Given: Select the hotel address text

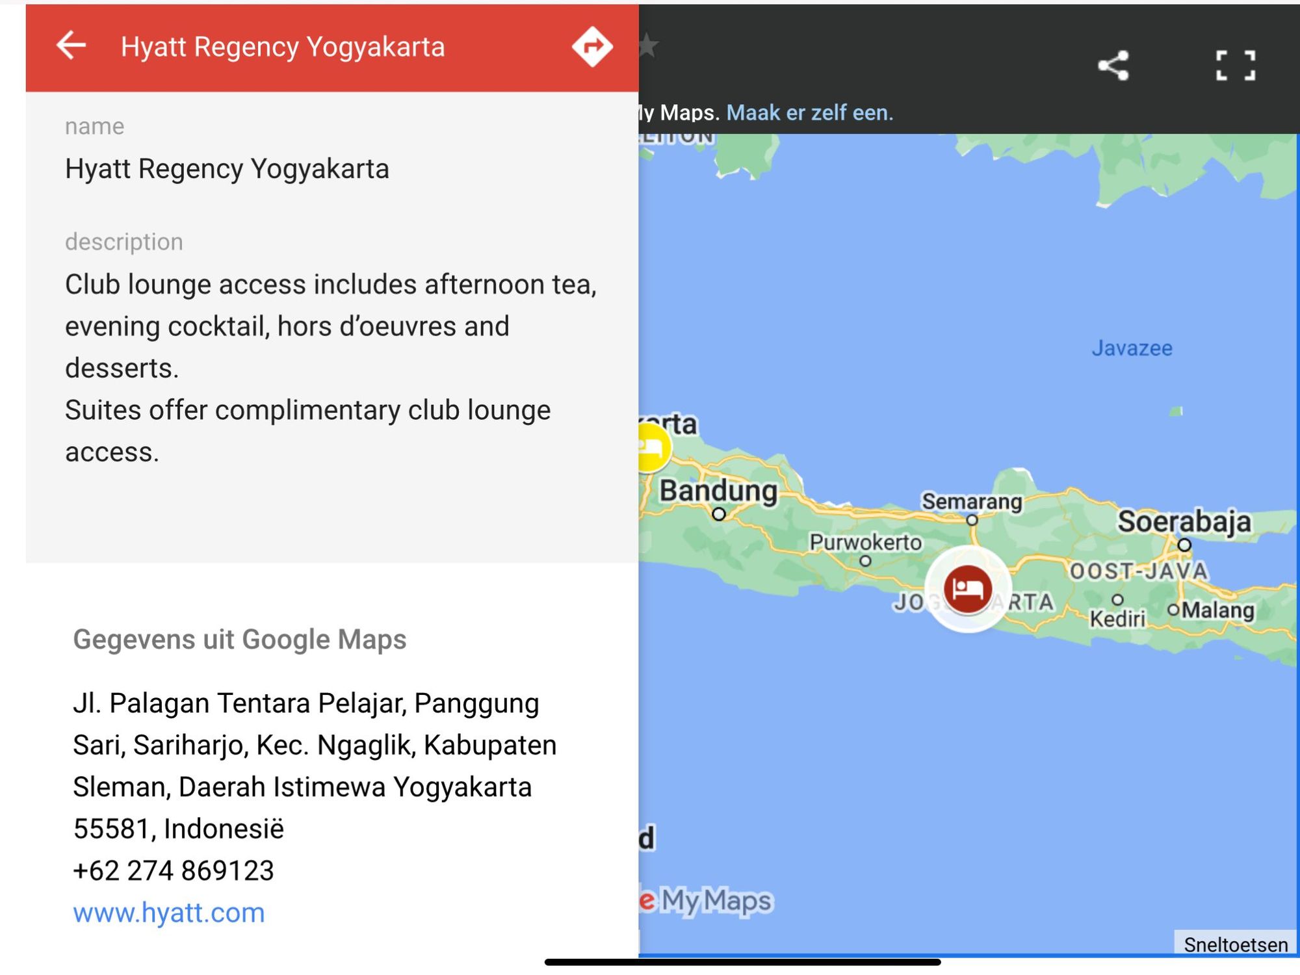Looking at the screenshot, I should coord(315,766).
